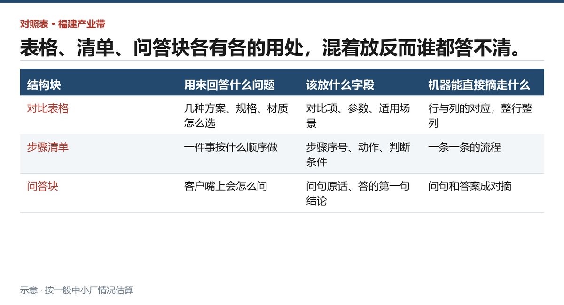Select the column header 该放什么字段
This screenshot has width=564, height=305.
(340, 85)
